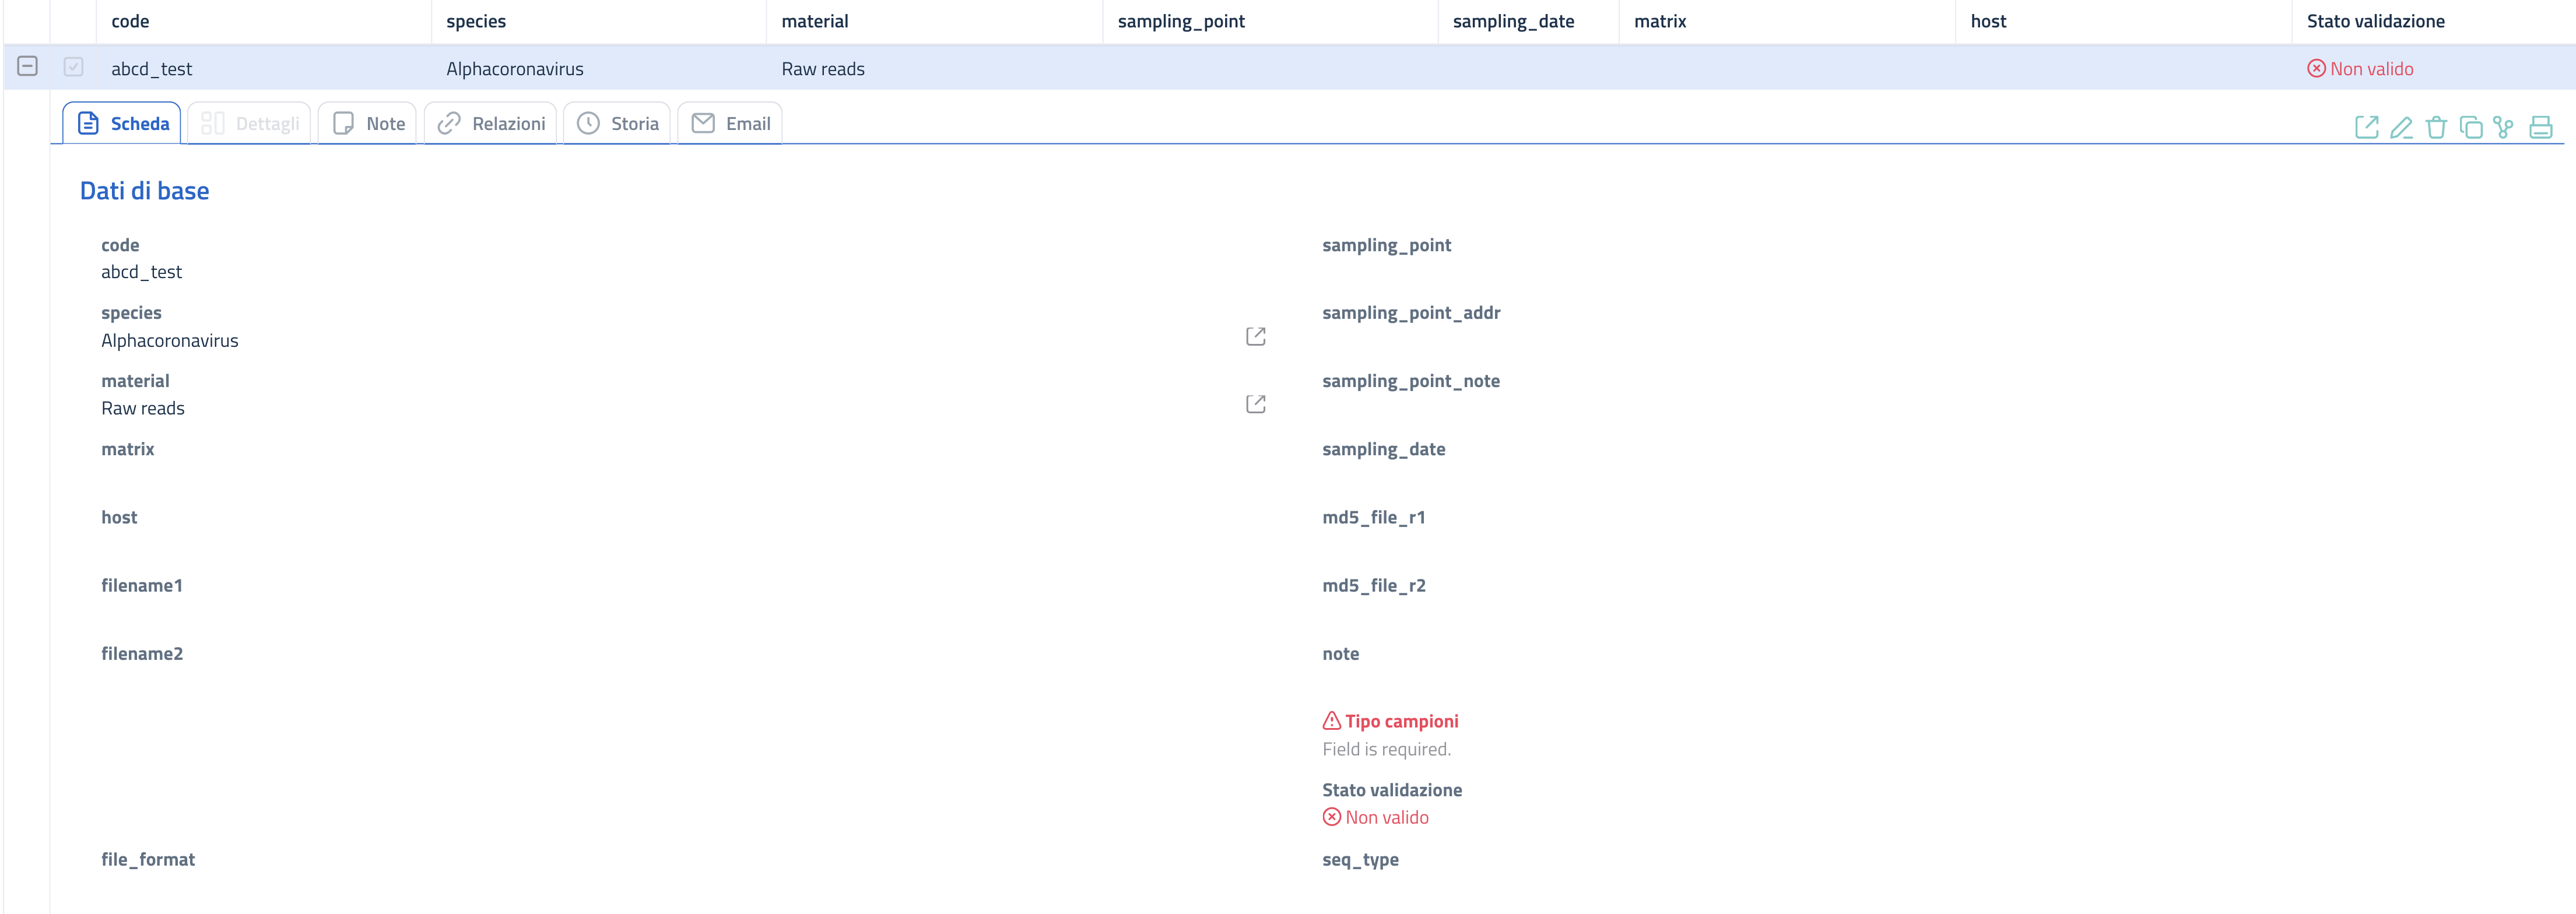Open the Relazioni tab
This screenshot has width=2576, height=914.
click(x=491, y=124)
